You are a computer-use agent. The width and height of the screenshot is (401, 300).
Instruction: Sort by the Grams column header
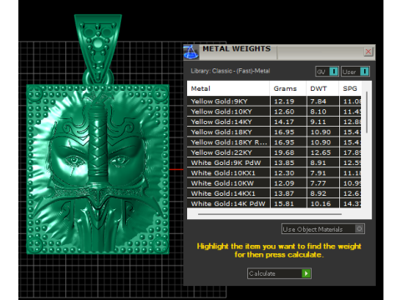pos(287,88)
